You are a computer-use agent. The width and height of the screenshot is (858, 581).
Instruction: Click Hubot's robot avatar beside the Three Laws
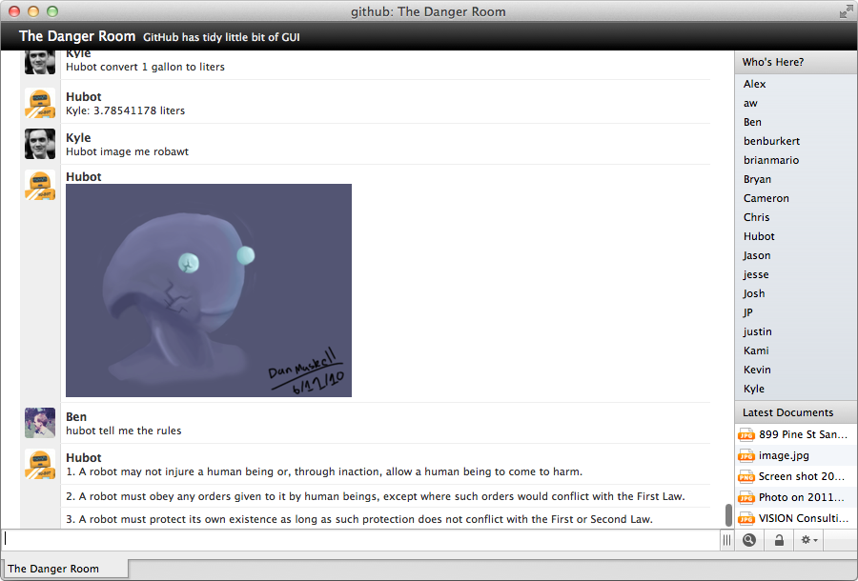click(x=39, y=465)
